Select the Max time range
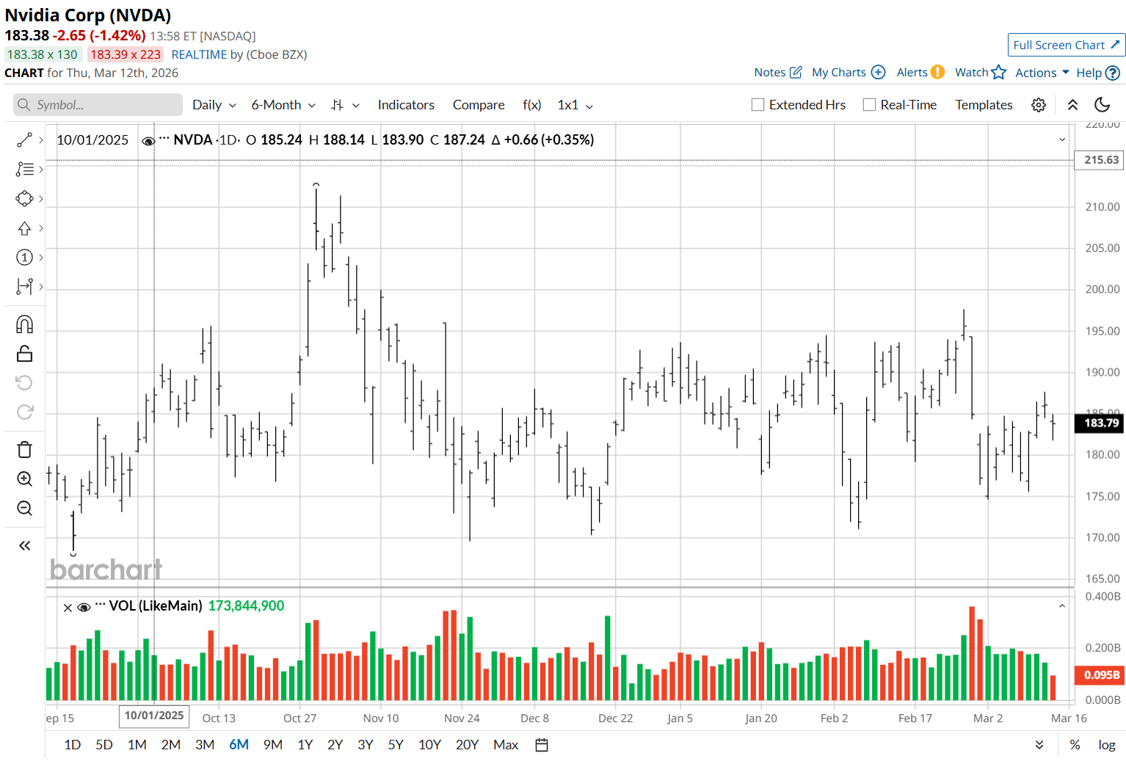The height and width of the screenshot is (764, 1126). coord(506,745)
